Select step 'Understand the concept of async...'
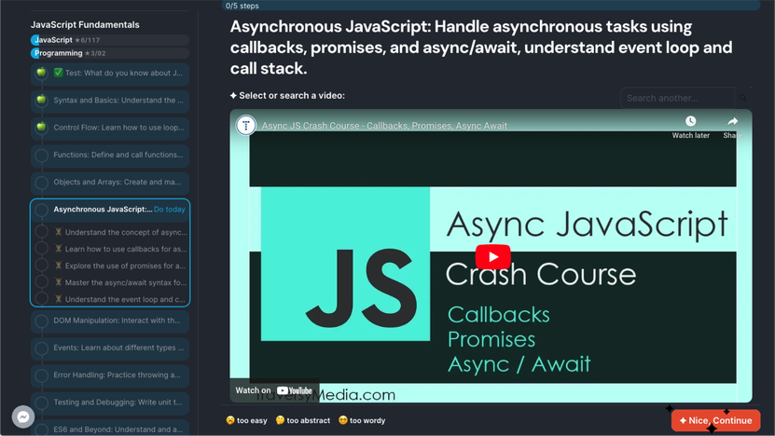The width and height of the screenshot is (775, 436). (120, 232)
